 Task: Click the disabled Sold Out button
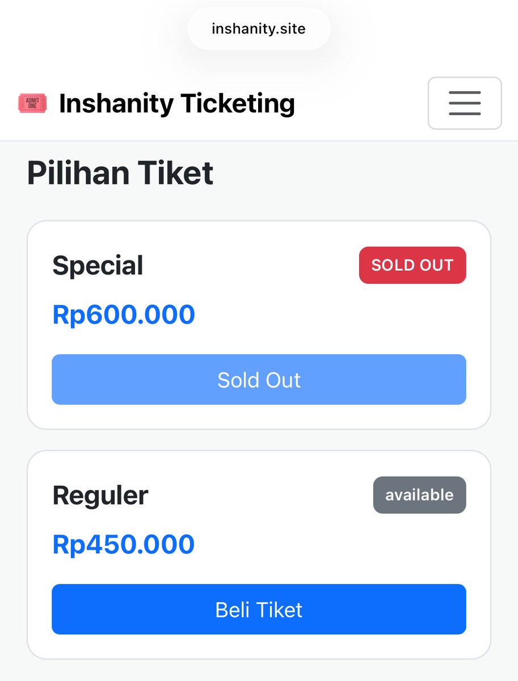pos(259,380)
